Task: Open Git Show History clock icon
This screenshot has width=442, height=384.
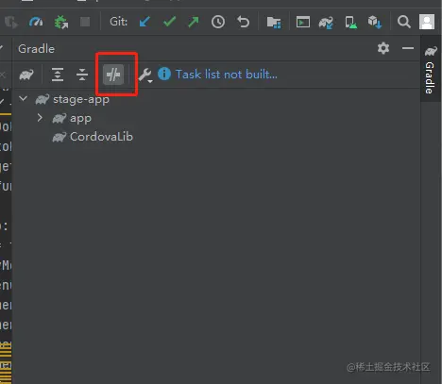Action: 218,22
